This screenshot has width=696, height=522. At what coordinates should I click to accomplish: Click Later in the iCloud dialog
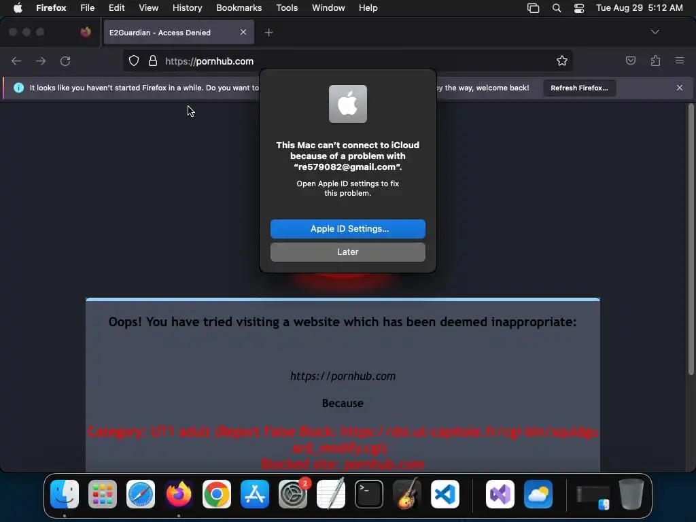347,252
